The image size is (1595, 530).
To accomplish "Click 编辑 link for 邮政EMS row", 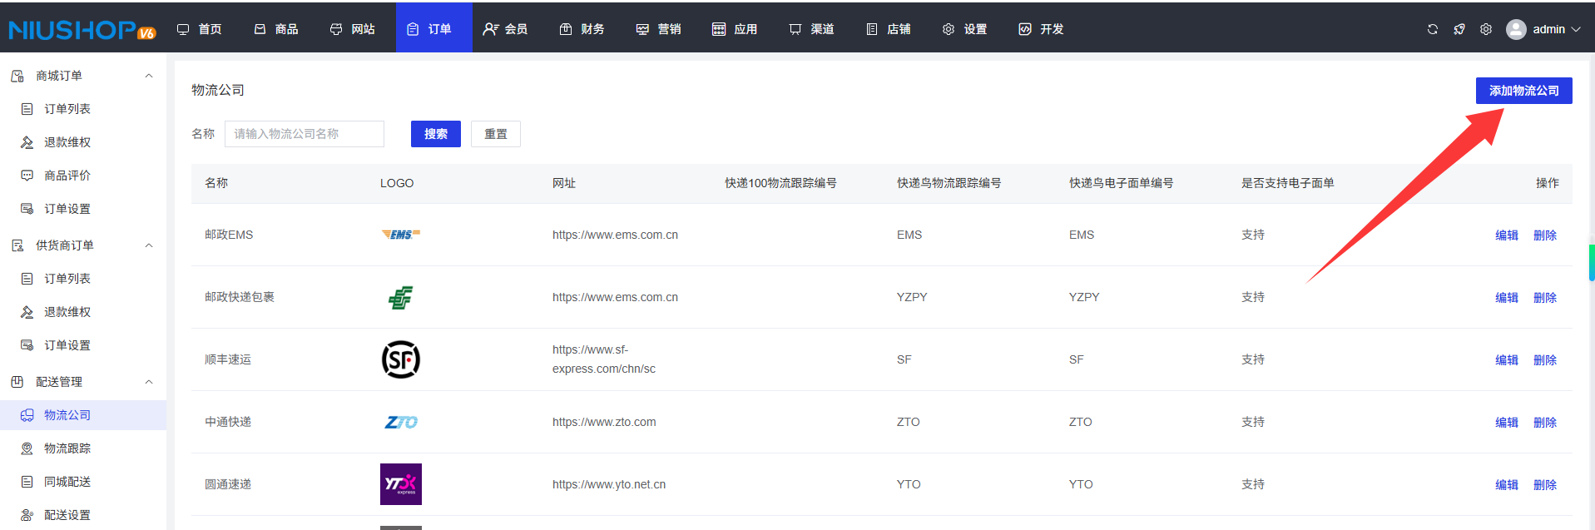I will click(x=1506, y=235).
